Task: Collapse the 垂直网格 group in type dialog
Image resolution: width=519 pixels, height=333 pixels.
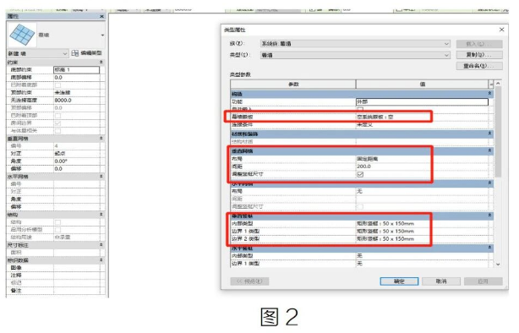Action: pos(490,151)
